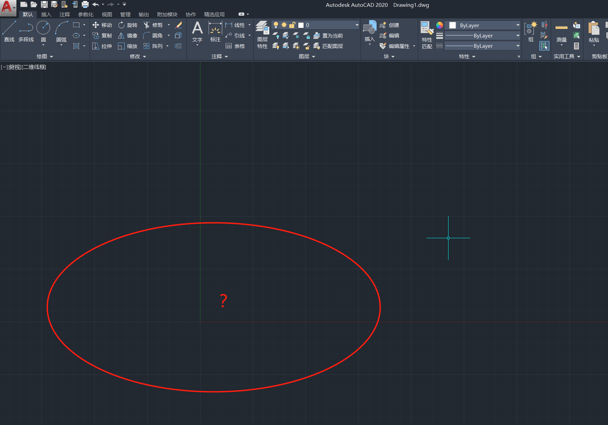This screenshot has width=608, height=425.
Task: Open the layer 0 dropdown list
Action: pyautogui.click(x=357, y=25)
